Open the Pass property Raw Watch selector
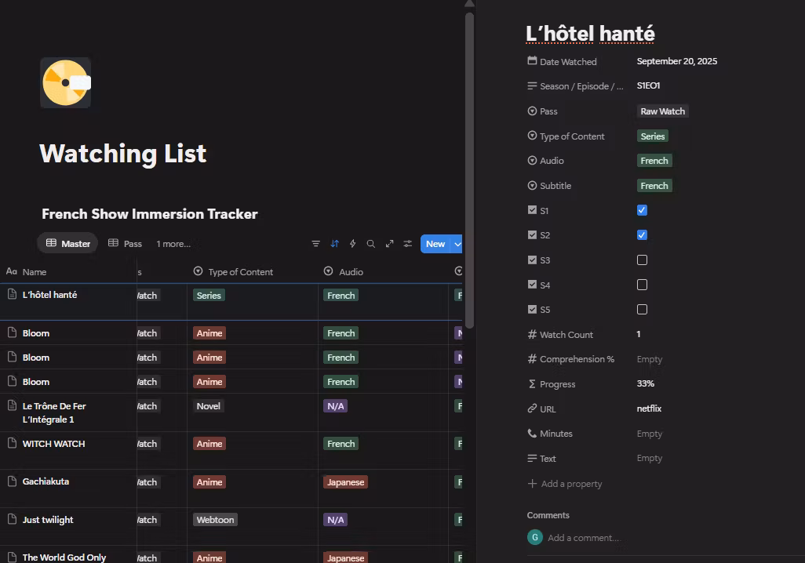The height and width of the screenshot is (563, 805). pyautogui.click(x=662, y=111)
